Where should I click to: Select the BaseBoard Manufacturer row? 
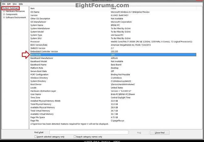pyautogui.click(x=113, y=58)
